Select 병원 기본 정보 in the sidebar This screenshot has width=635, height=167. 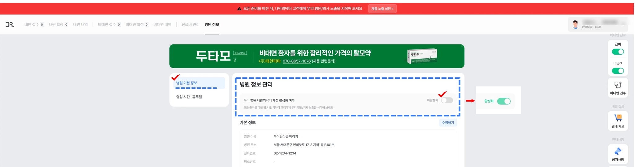[x=199, y=83]
